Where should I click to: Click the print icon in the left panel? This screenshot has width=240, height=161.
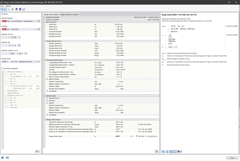click(x=37, y=151)
